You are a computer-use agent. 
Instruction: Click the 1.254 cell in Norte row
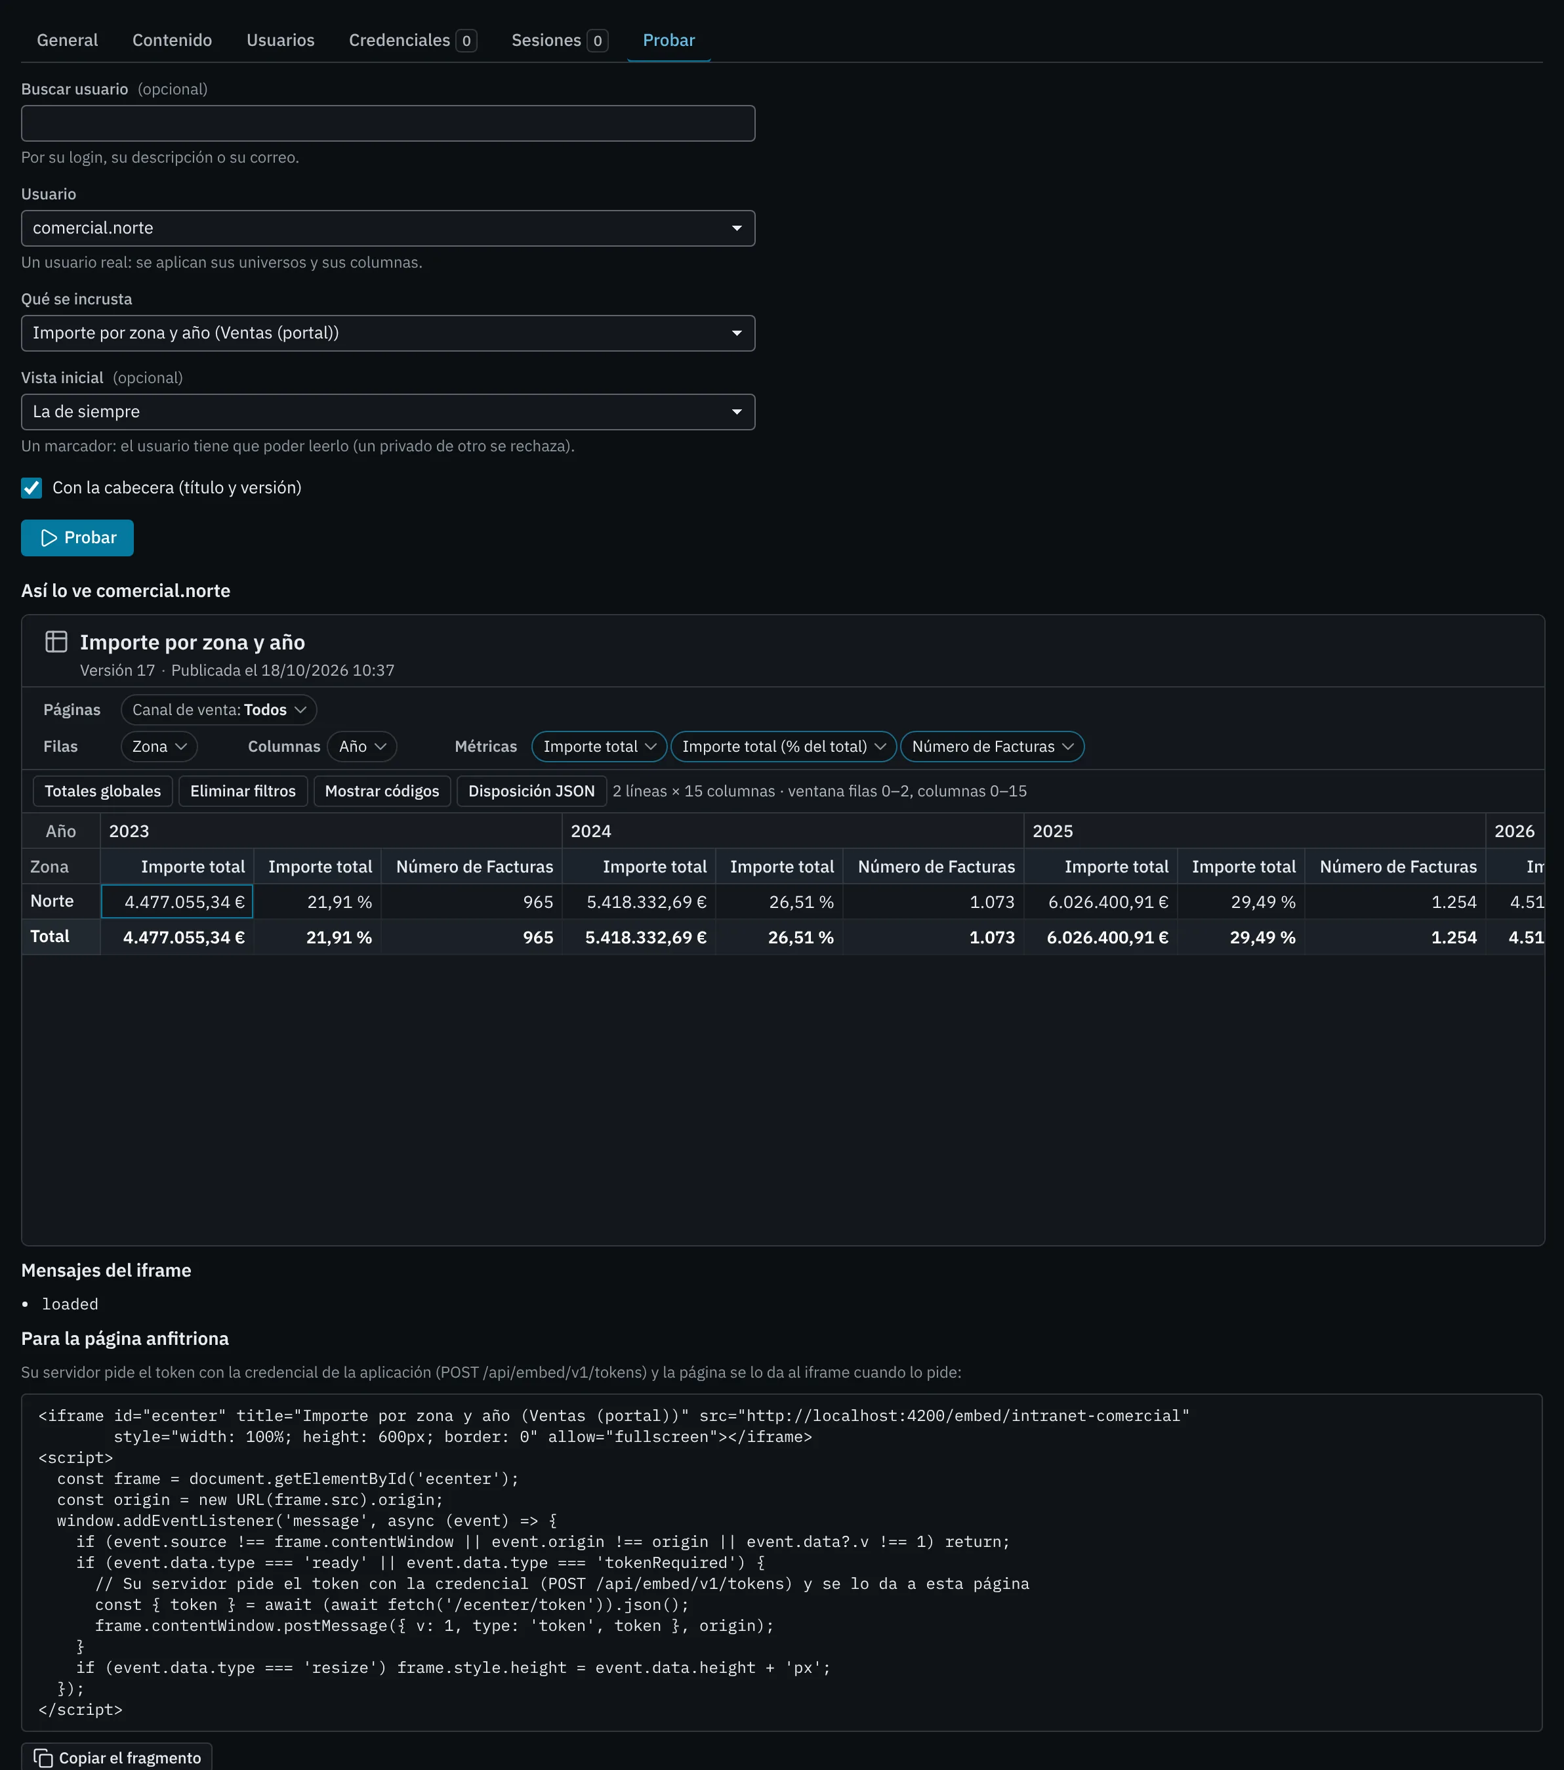pyautogui.click(x=1395, y=901)
